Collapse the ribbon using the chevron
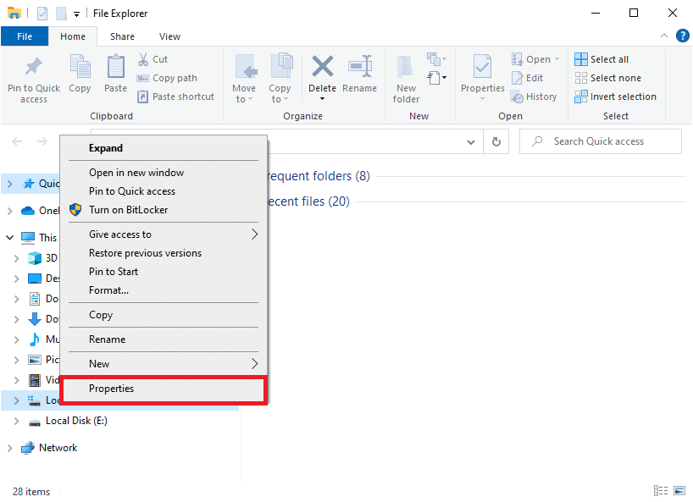693x502 pixels. (x=664, y=36)
